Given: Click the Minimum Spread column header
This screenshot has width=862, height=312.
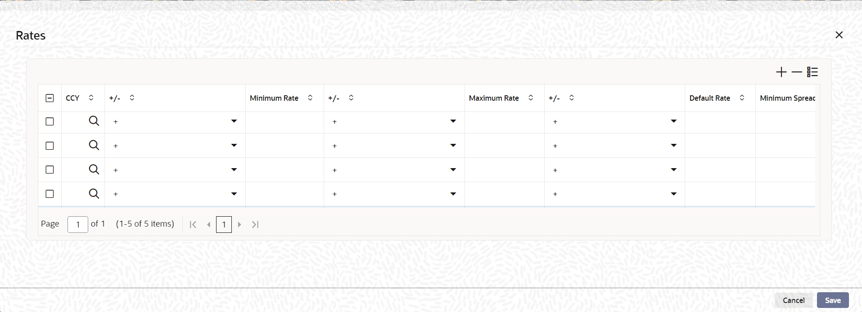Looking at the screenshot, I should [787, 98].
